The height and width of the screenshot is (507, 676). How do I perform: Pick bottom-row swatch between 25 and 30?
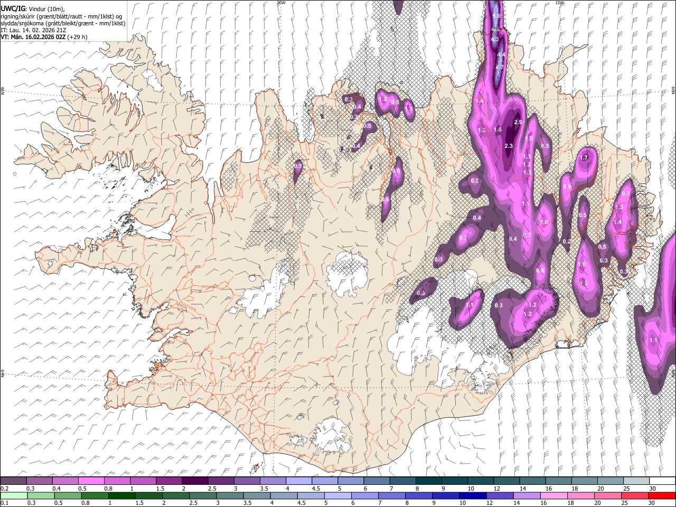tap(635, 496)
